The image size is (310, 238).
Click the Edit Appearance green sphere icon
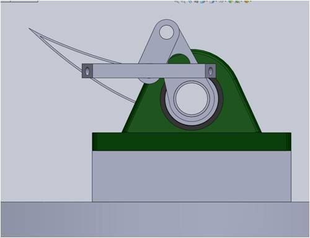click(231, 2)
